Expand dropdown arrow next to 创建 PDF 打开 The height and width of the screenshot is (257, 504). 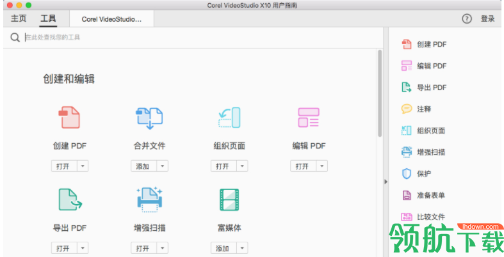[x=83, y=166]
